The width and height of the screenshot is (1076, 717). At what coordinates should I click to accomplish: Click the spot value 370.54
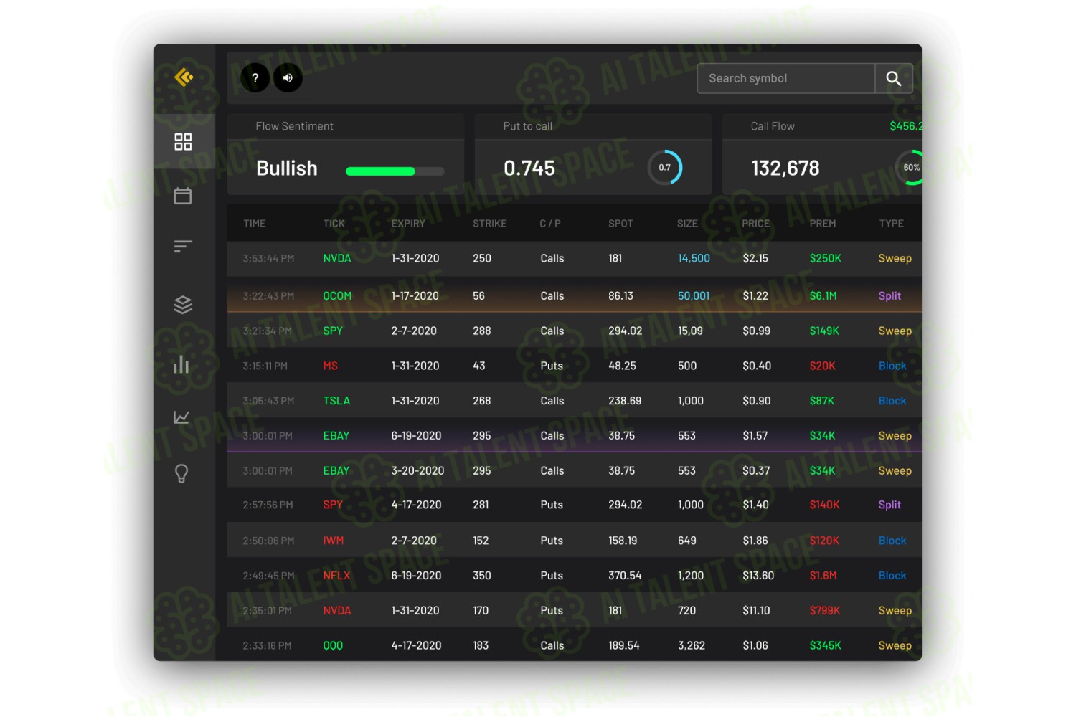625,576
